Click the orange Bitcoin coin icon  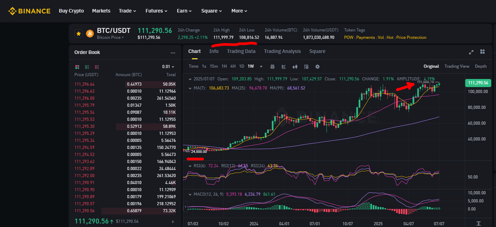pyautogui.click(x=90, y=34)
